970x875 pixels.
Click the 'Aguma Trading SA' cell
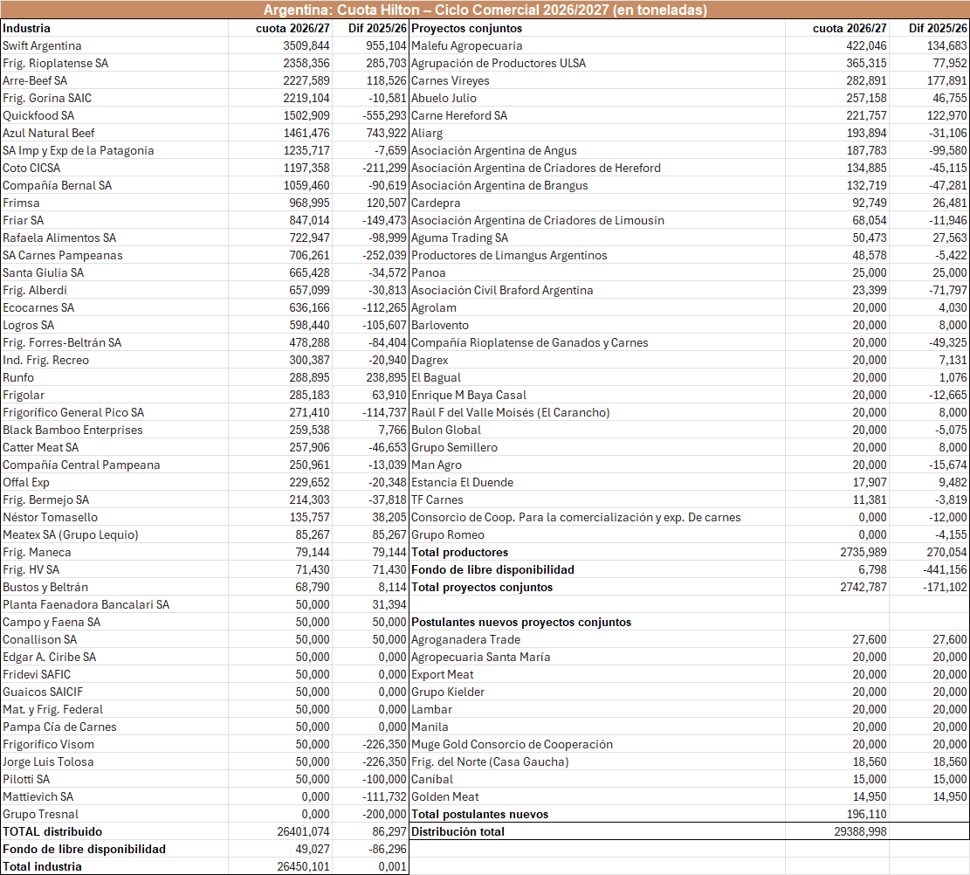coord(597,238)
